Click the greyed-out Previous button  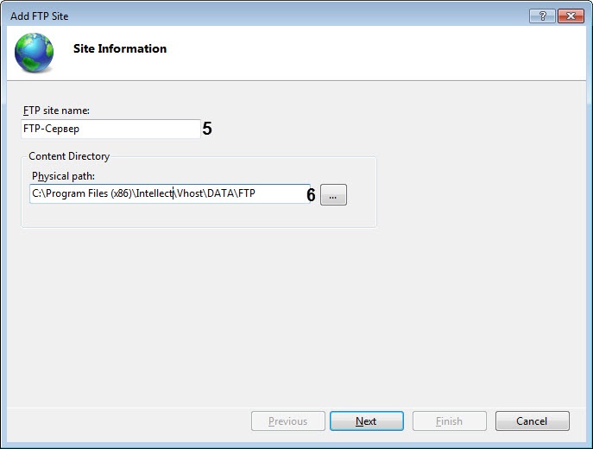point(287,421)
